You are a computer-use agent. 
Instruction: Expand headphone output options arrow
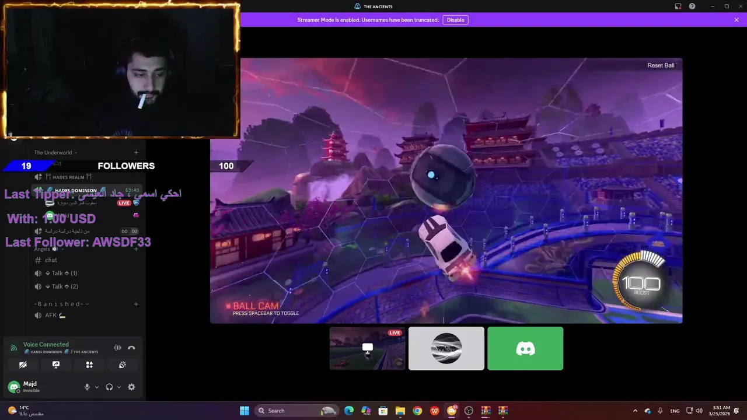coord(119,387)
